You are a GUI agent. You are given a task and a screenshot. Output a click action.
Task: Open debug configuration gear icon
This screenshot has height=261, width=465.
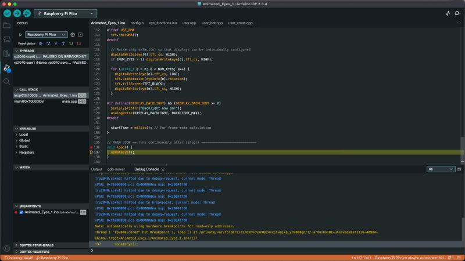pyautogui.click(x=73, y=35)
